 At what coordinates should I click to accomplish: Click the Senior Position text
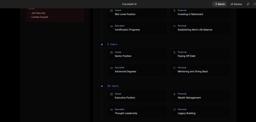(123, 56)
